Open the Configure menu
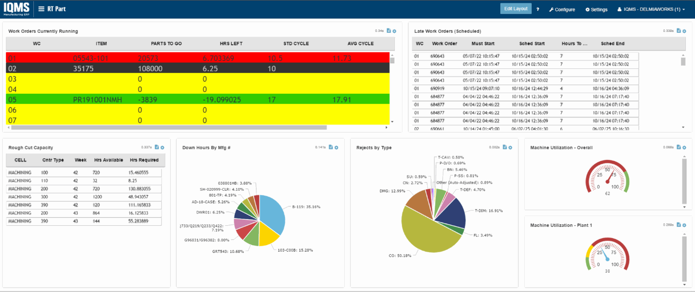Image resolution: width=695 pixels, height=292 pixels. click(x=562, y=10)
